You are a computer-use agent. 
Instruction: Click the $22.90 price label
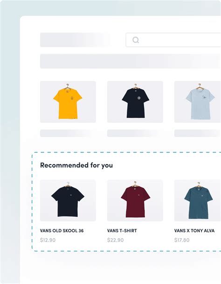click(x=115, y=240)
